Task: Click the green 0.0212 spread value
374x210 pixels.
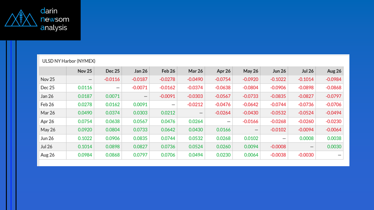Action: point(168,113)
